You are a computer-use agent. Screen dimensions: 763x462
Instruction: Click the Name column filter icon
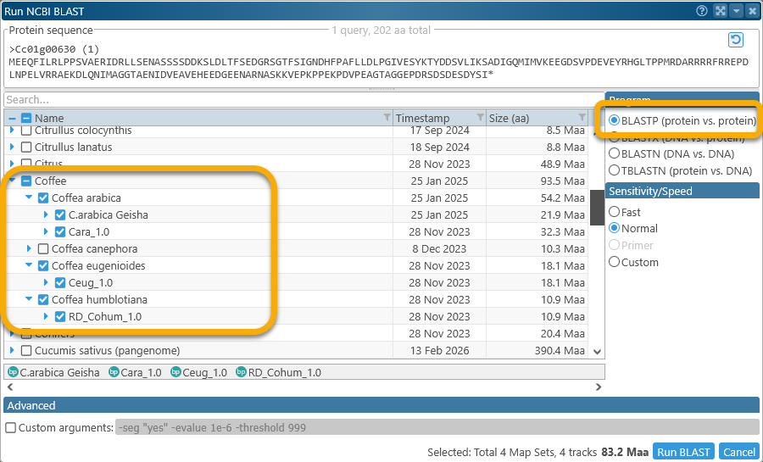pos(387,118)
